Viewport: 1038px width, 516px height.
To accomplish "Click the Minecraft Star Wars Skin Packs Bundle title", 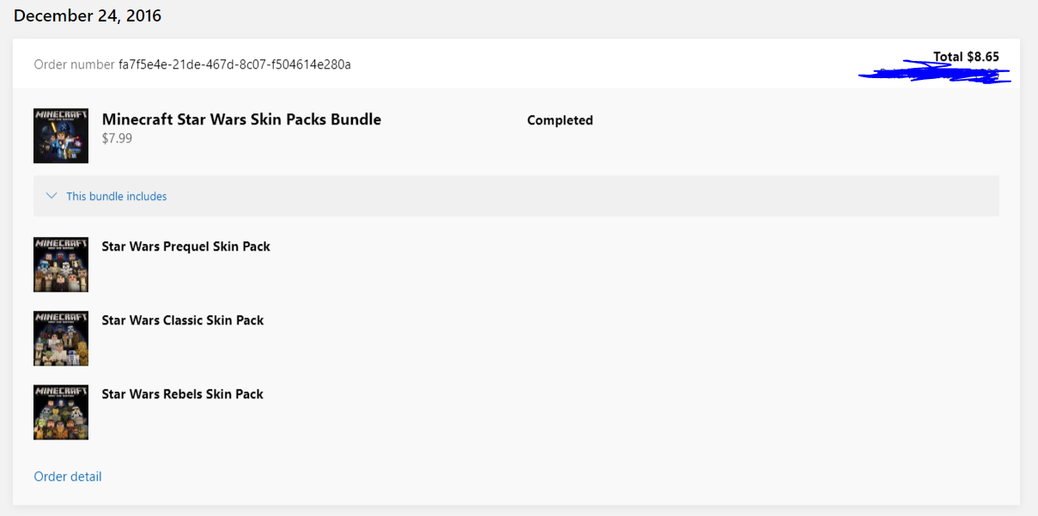I will click(241, 119).
